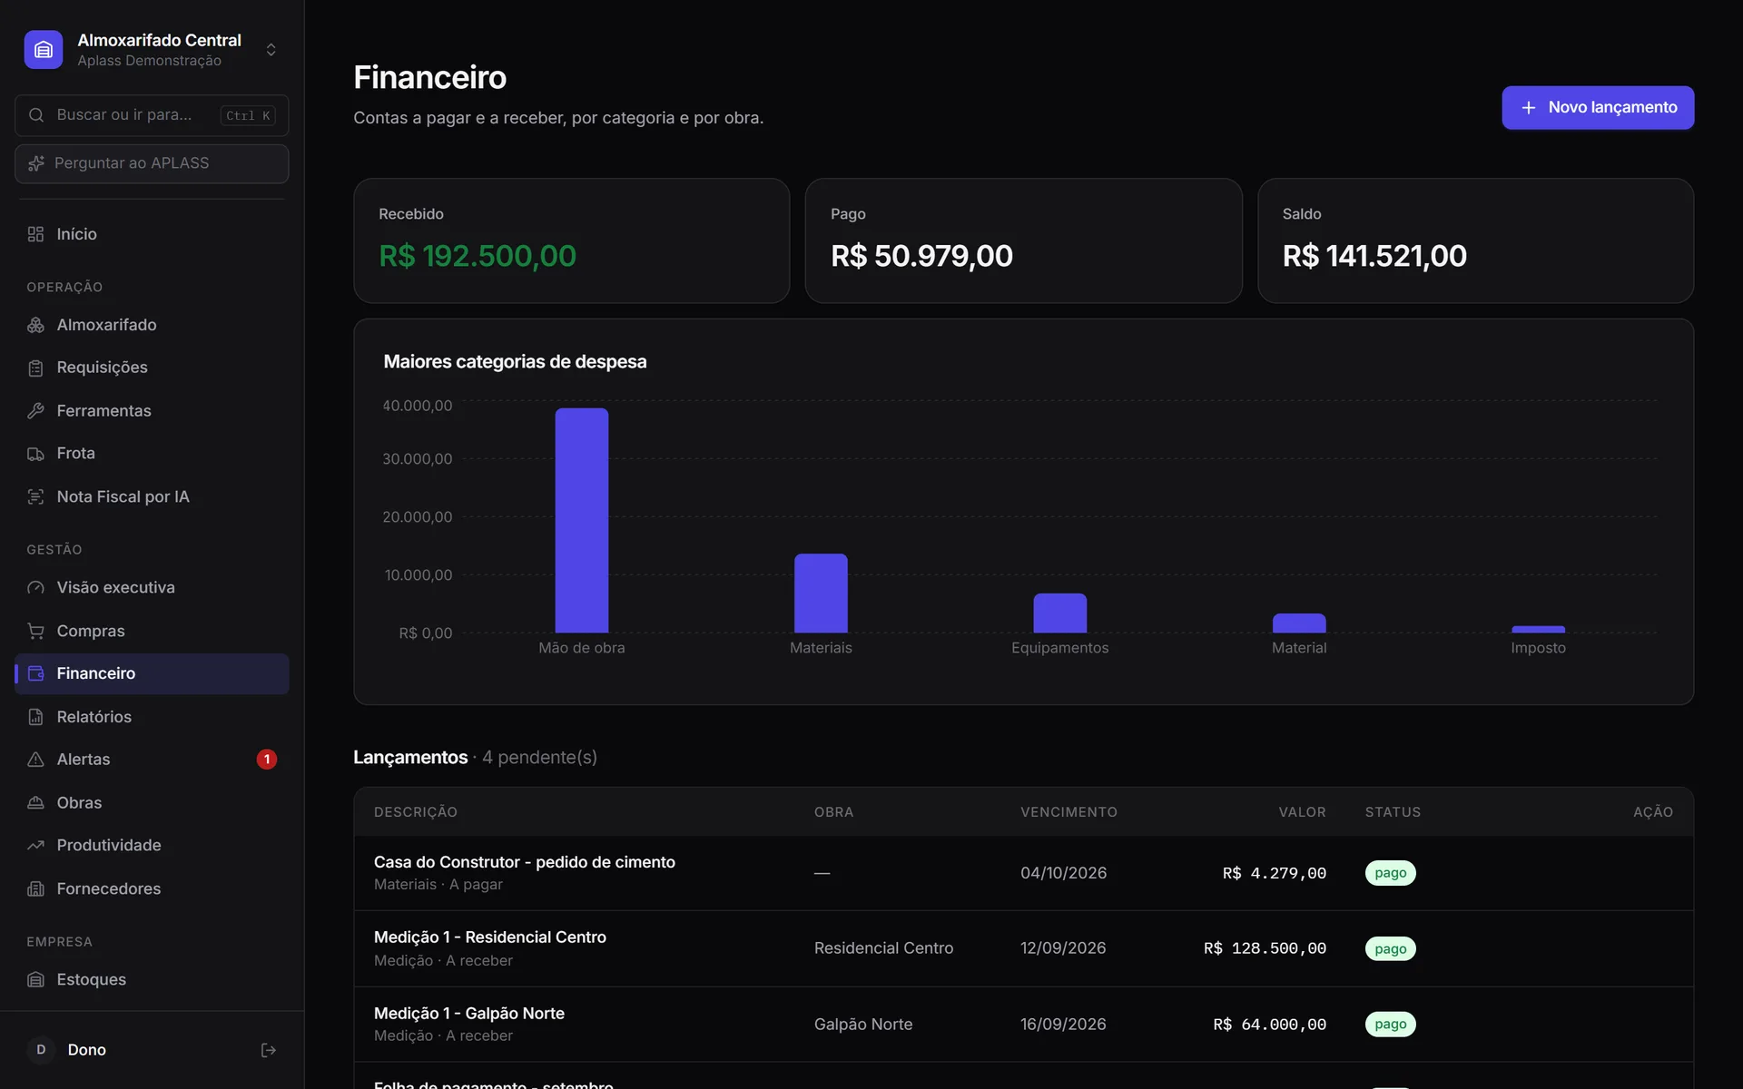Open the Perguntar ao APLASS assistant box
This screenshot has width=1743, height=1089.
(x=152, y=163)
